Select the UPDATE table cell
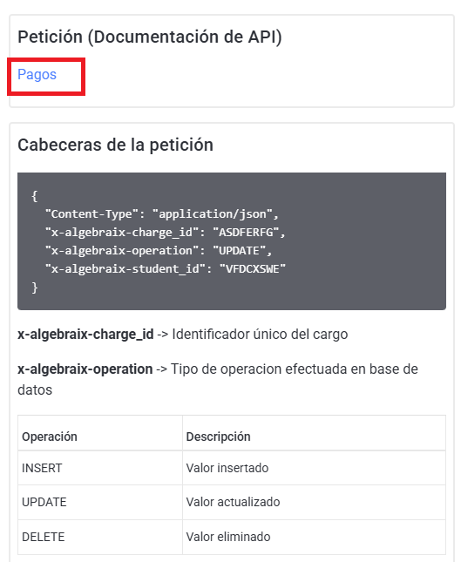461x562 pixels. (x=100, y=503)
